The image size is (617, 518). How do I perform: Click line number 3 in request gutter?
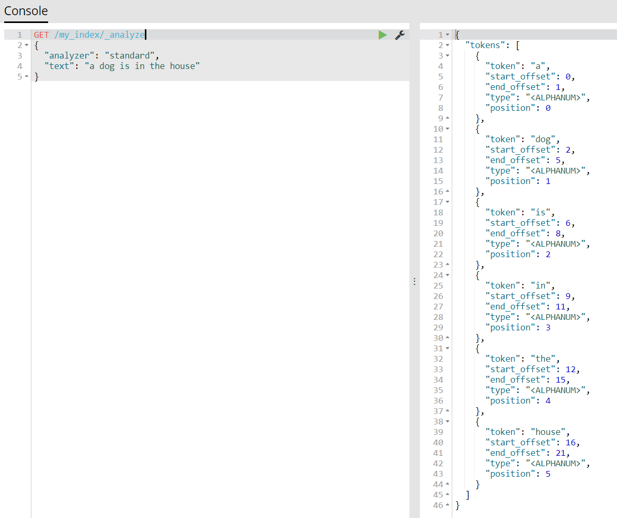[20, 56]
